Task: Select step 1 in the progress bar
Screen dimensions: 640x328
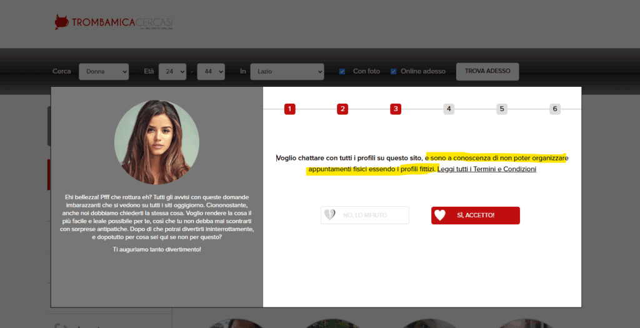Action: point(290,109)
